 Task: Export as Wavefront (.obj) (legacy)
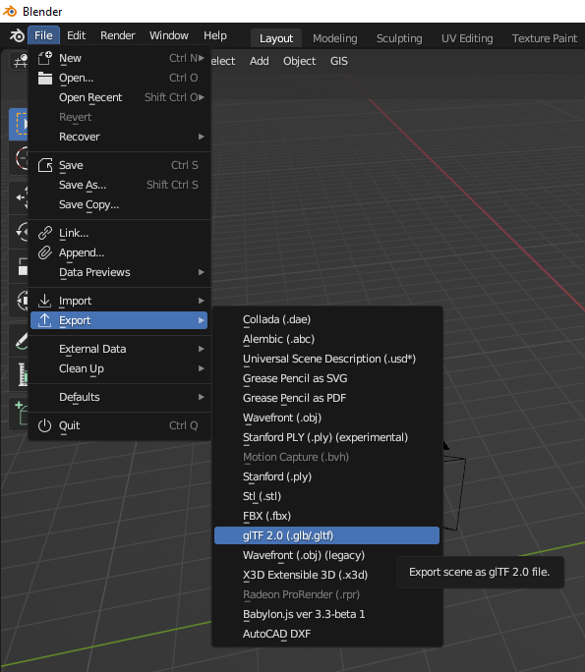click(x=326, y=555)
